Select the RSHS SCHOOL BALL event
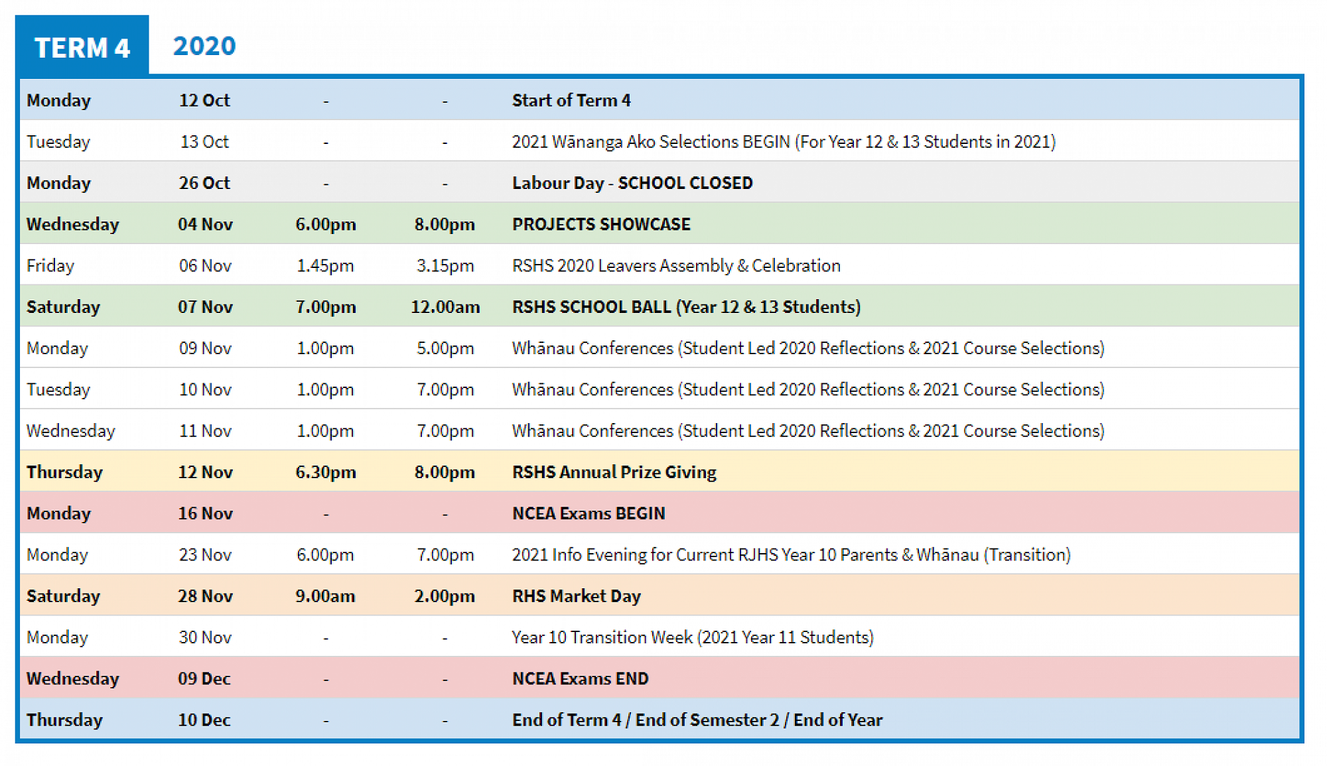The width and height of the screenshot is (1327, 766). [686, 306]
